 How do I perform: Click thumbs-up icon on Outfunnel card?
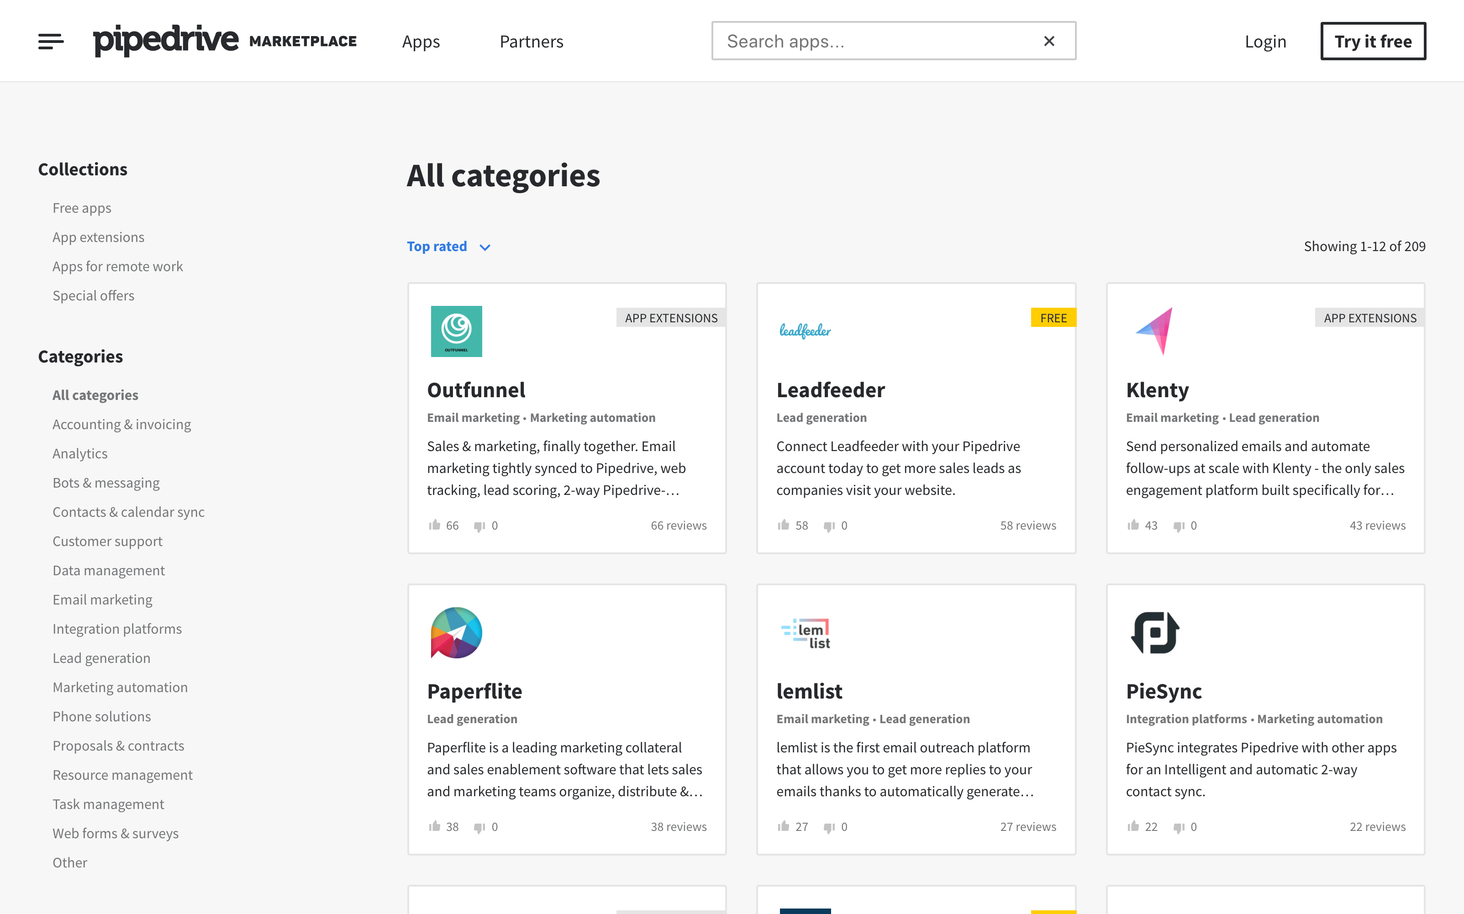pyautogui.click(x=434, y=525)
